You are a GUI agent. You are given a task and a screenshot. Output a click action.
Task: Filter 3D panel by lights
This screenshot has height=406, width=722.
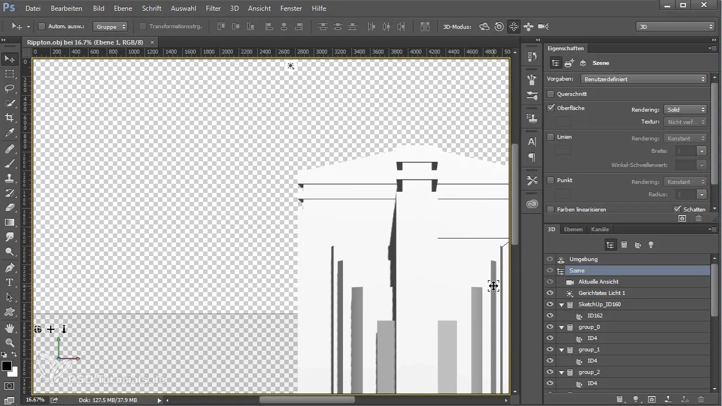[x=651, y=245]
